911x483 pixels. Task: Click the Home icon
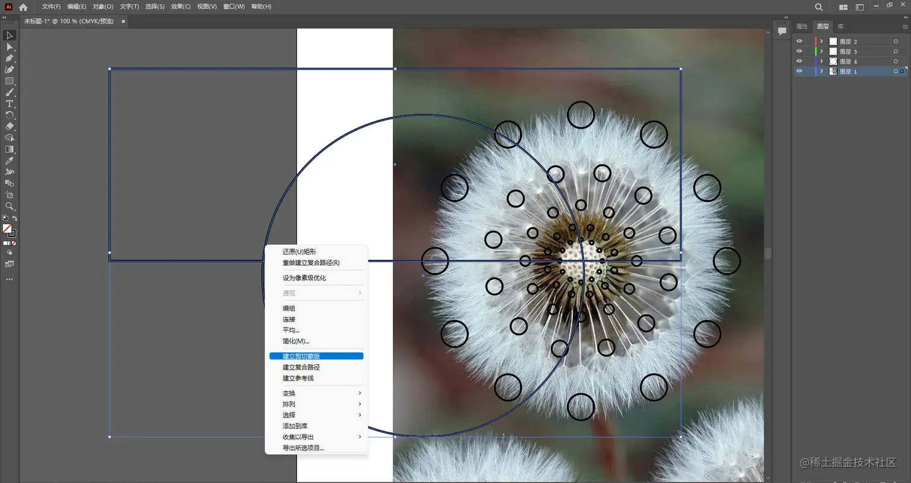(x=23, y=7)
